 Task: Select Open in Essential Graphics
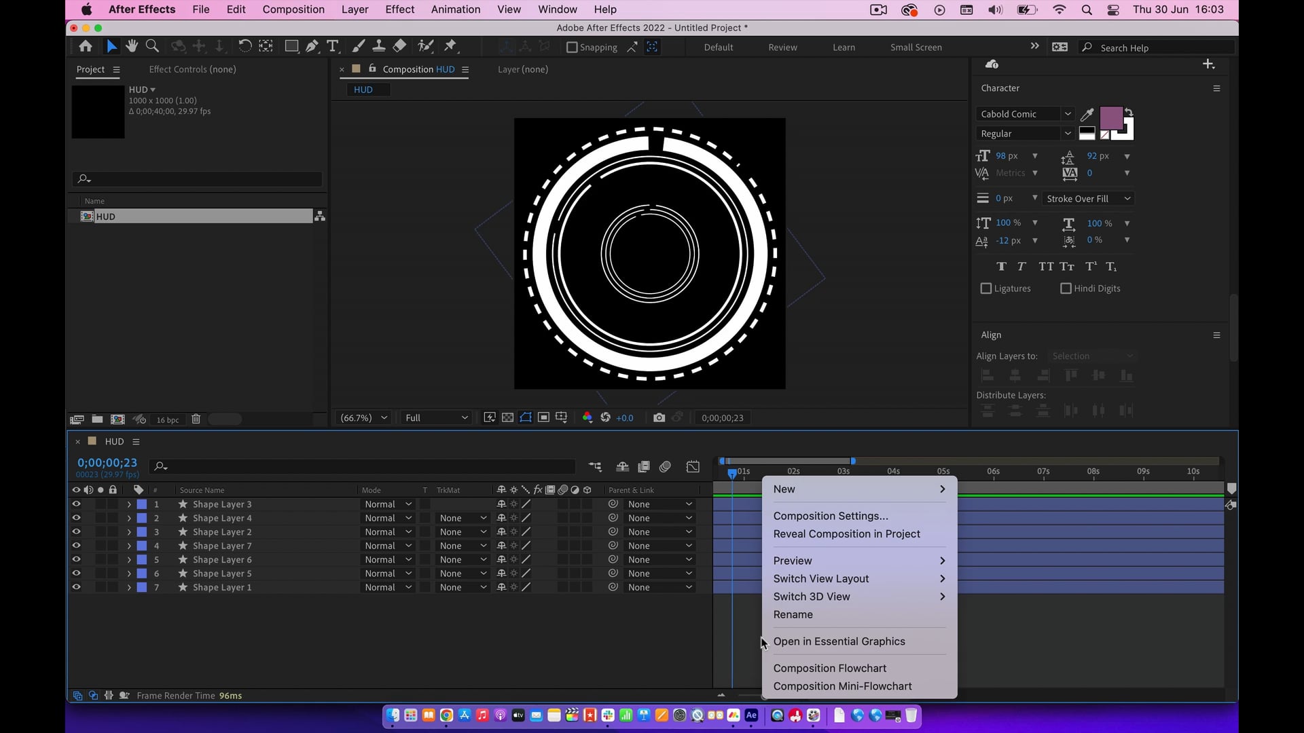[839, 641]
